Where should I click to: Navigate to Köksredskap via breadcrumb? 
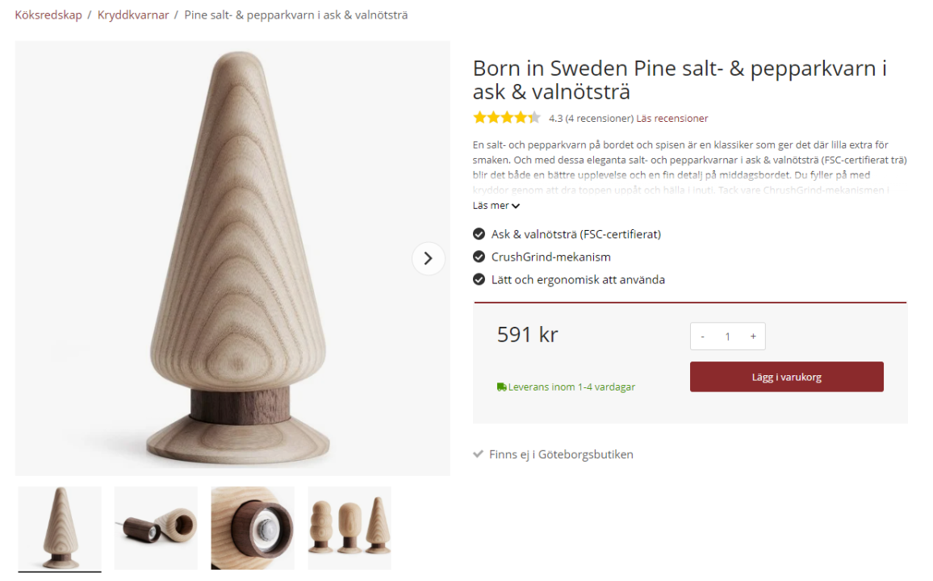tap(47, 15)
